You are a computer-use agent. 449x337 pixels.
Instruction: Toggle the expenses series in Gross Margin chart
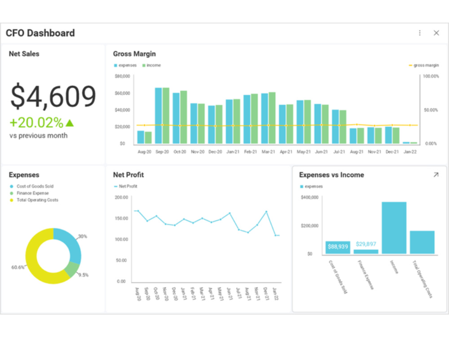pyautogui.click(x=115, y=65)
